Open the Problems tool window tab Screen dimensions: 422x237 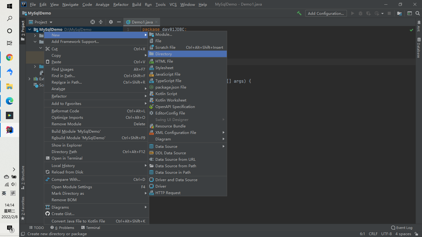[62, 228]
